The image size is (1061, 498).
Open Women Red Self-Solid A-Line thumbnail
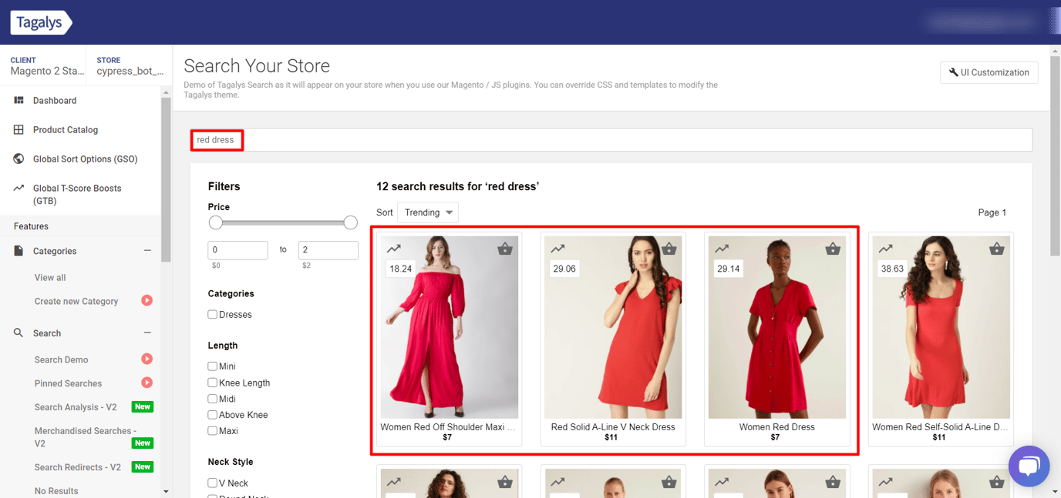click(x=941, y=328)
